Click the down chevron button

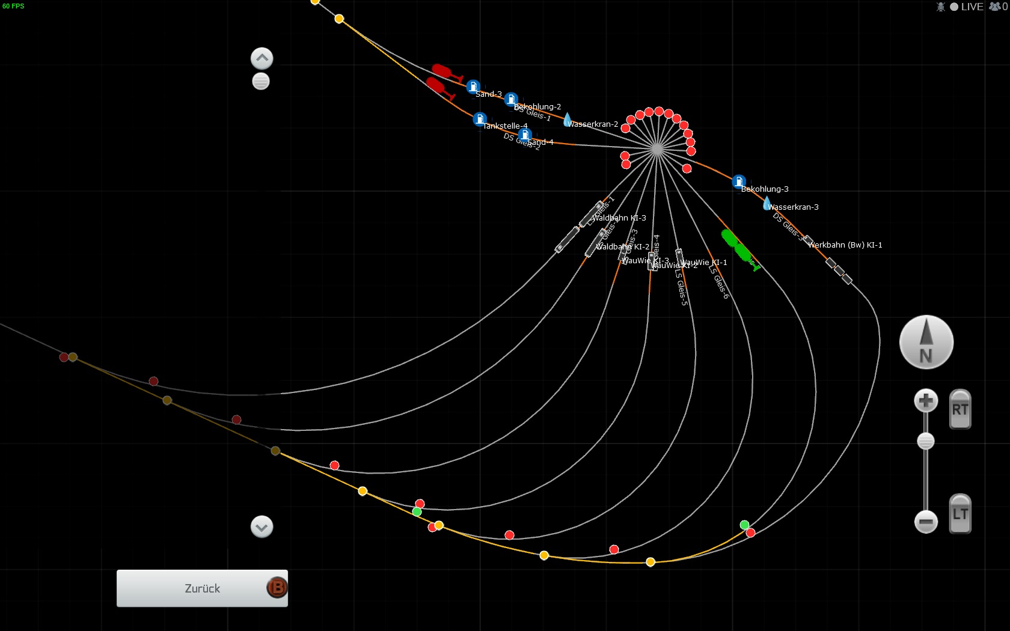point(262,527)
